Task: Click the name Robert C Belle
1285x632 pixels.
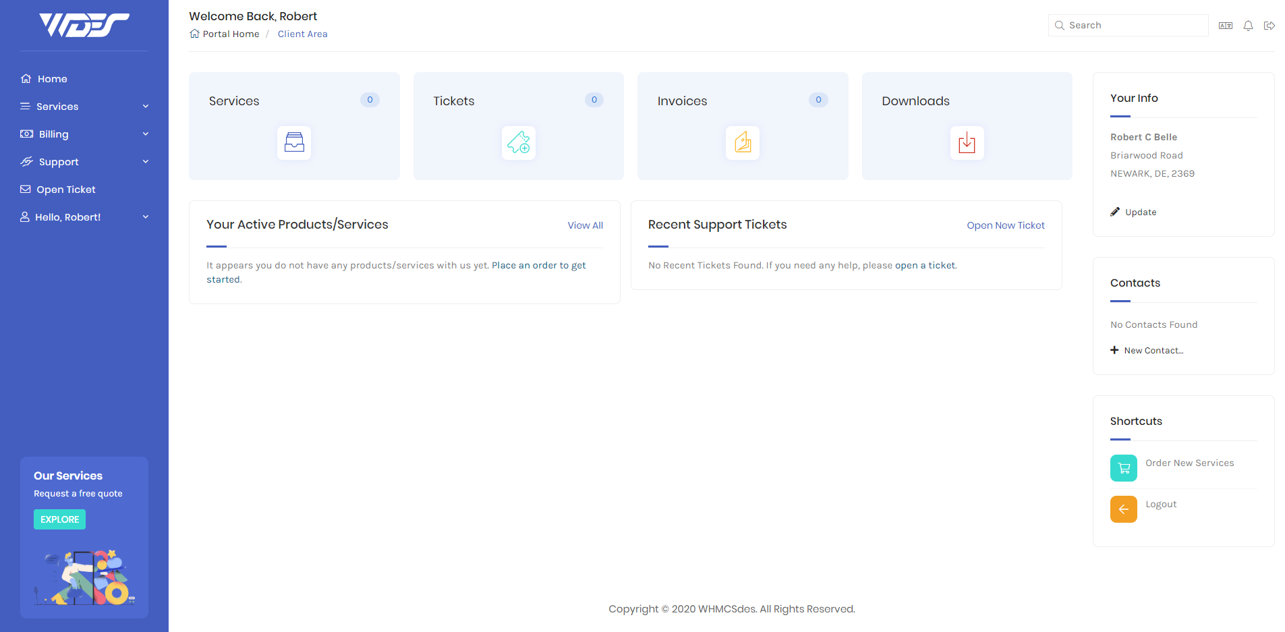Action: [1143, 137]
